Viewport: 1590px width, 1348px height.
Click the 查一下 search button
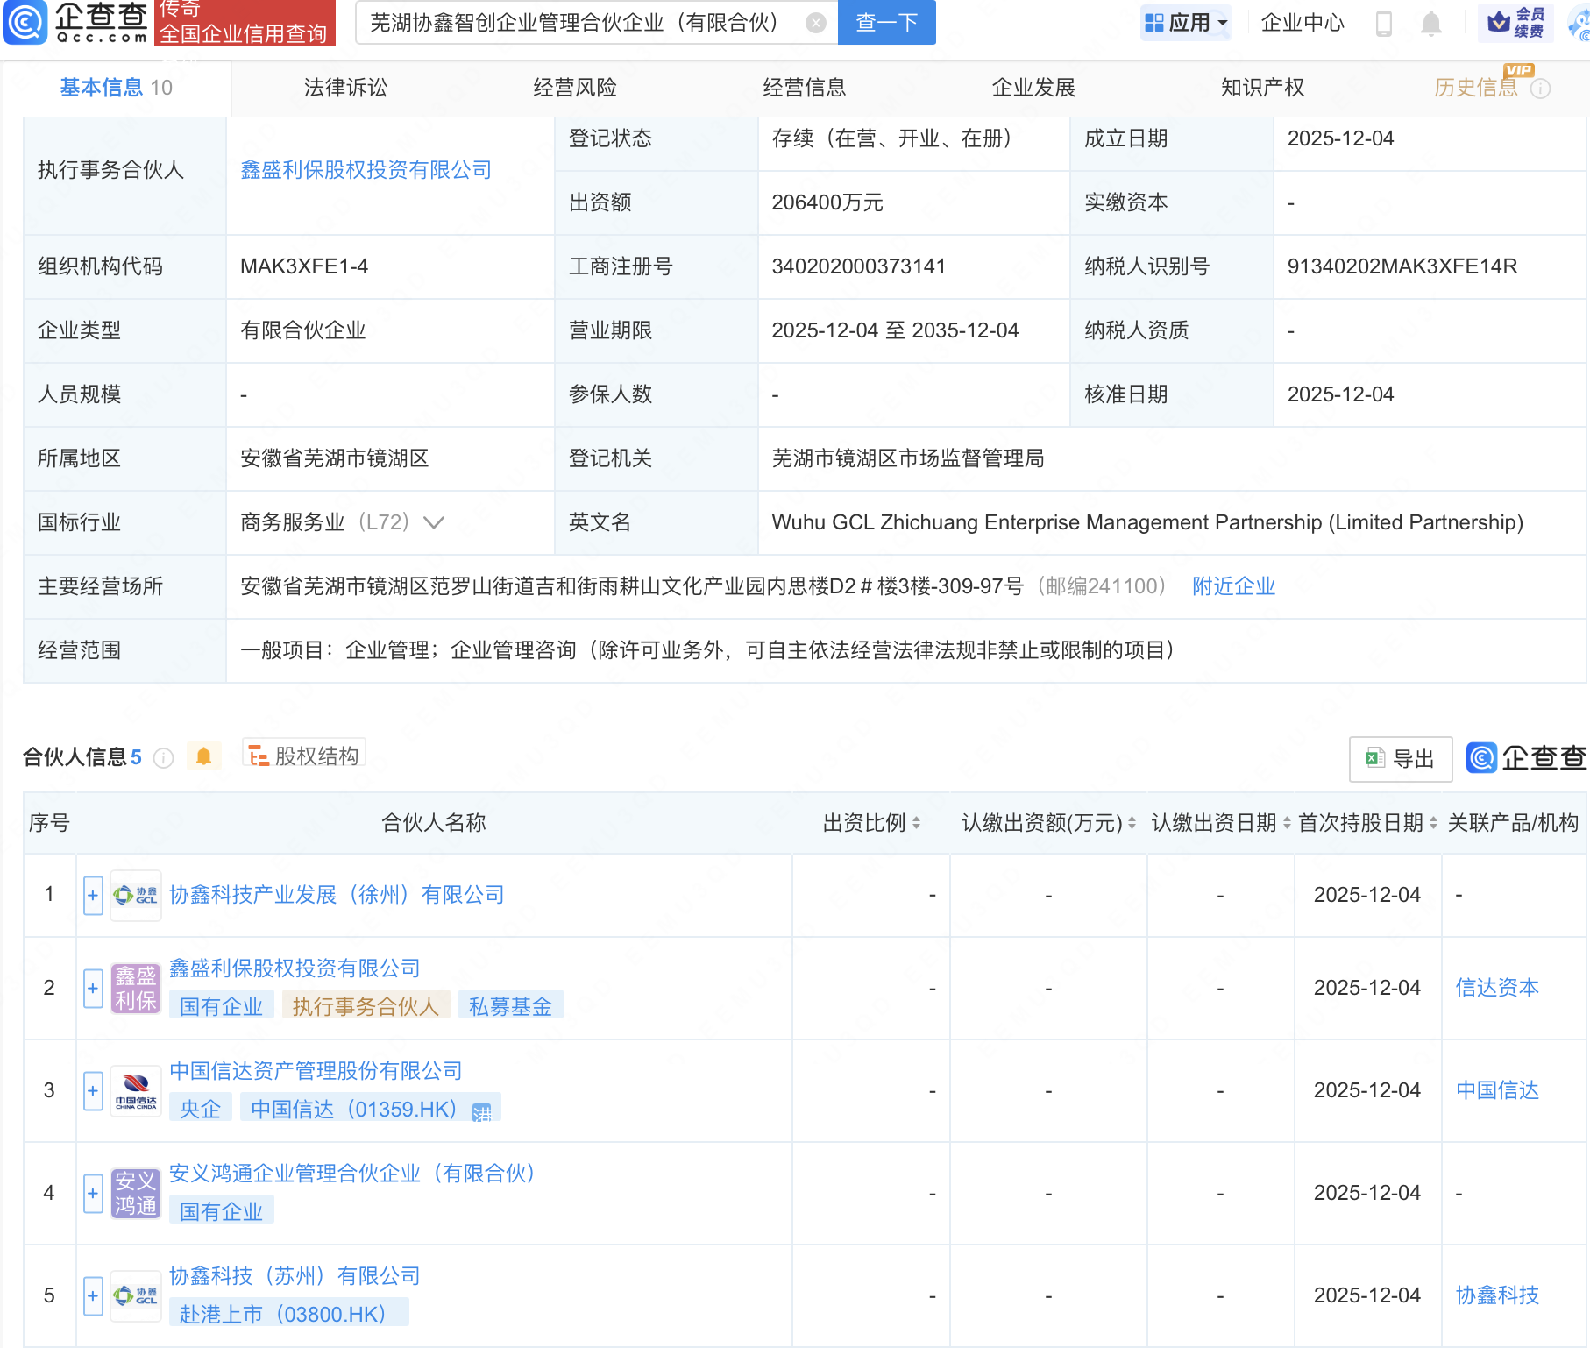[886, 23]
